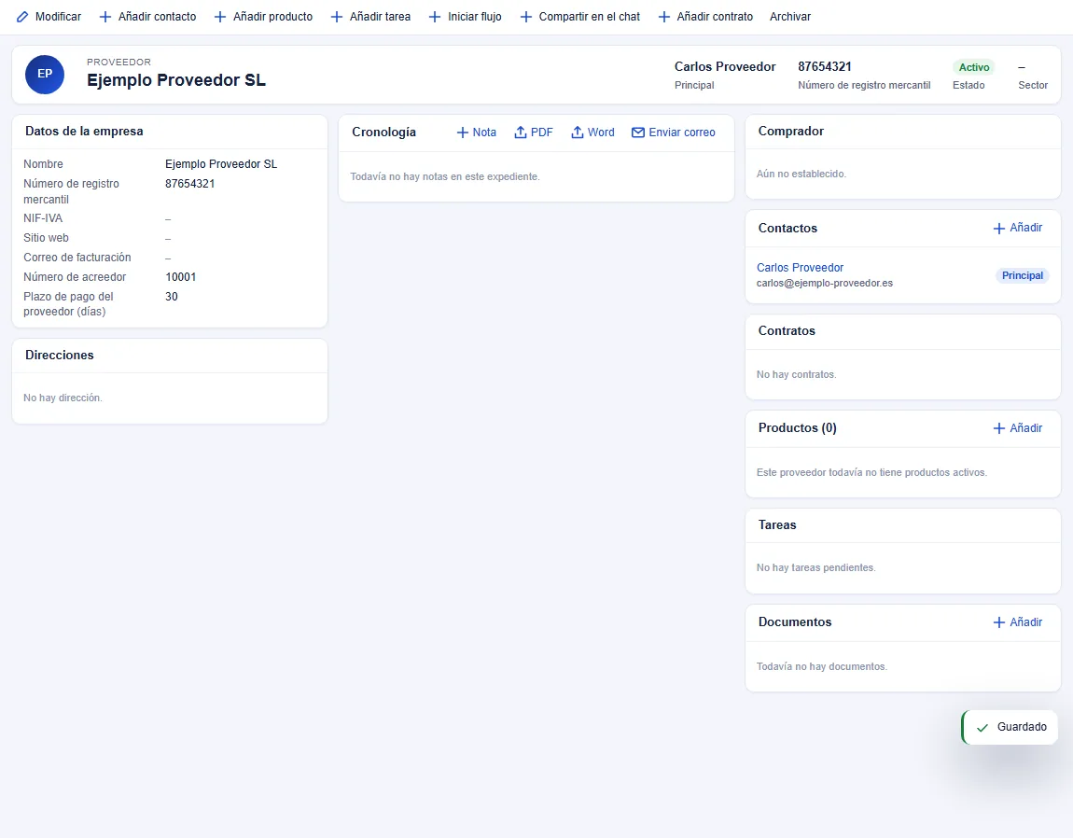Click the plus icon in Documentos panel
Screen dimensions: 1073x838
[999, 622]
